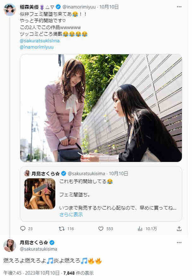The height and width of the screenshot is (280, 192).
Task: Like the tweet with heart icon 553
Action: click(101, 228)
